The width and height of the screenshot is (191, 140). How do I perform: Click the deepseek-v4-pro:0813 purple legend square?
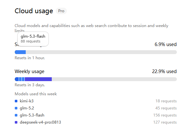pos(16,122)
